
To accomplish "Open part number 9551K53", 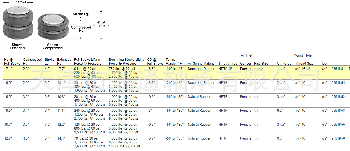I will (338, 111).
